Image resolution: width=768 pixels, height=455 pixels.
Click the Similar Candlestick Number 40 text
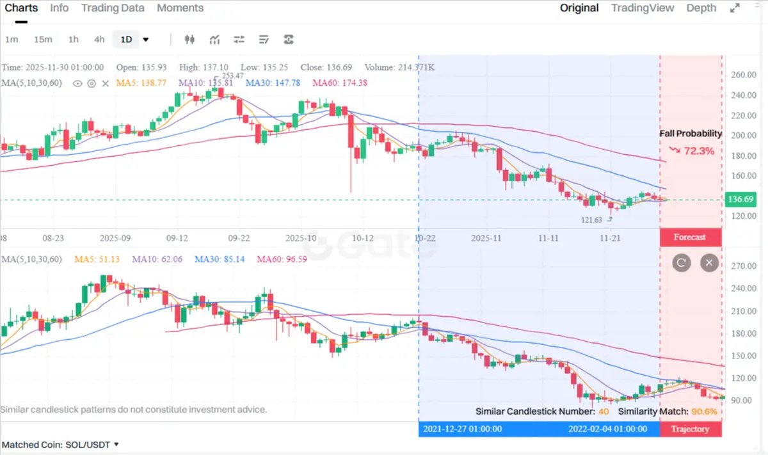tap(542, 411)
